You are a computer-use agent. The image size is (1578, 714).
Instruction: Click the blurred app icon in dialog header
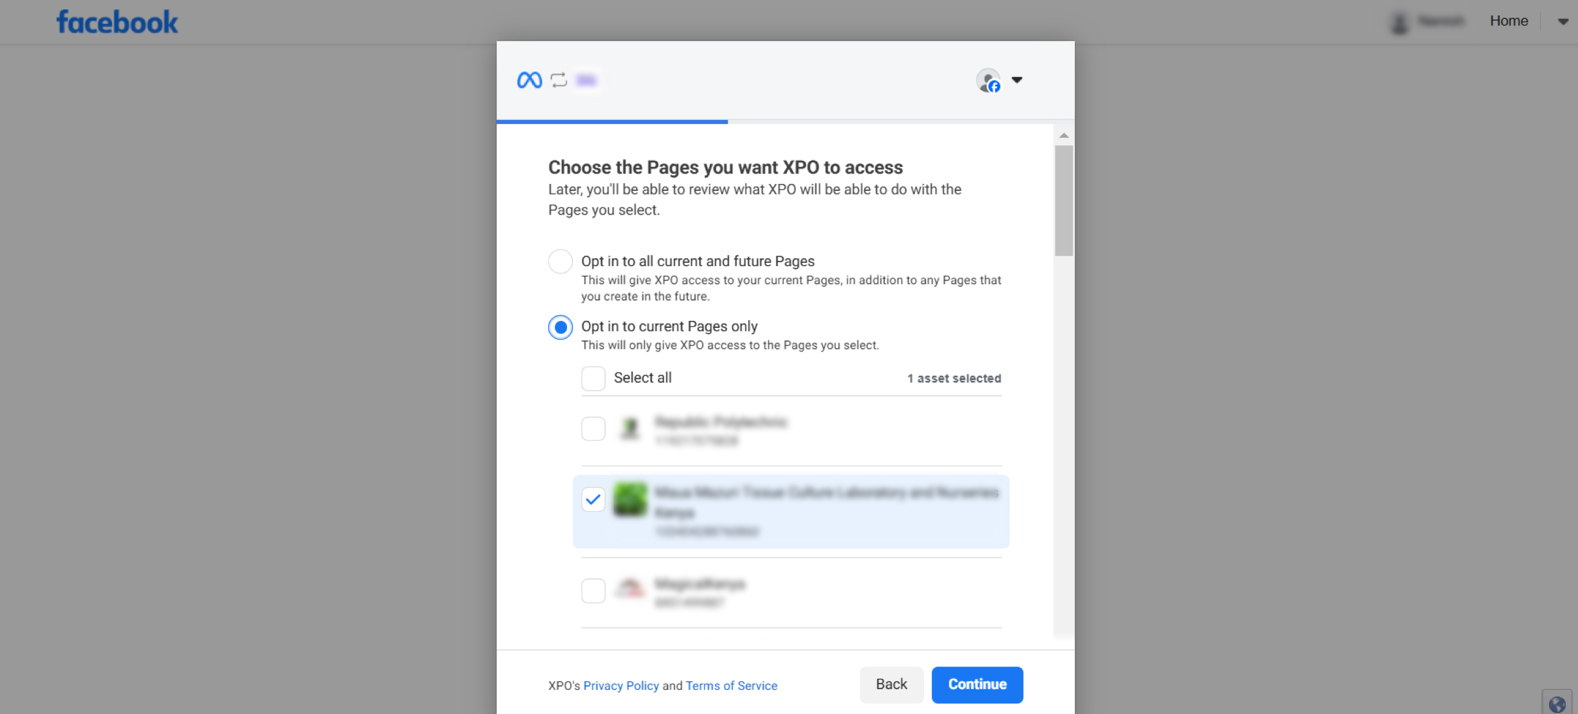tap(586, 80)
